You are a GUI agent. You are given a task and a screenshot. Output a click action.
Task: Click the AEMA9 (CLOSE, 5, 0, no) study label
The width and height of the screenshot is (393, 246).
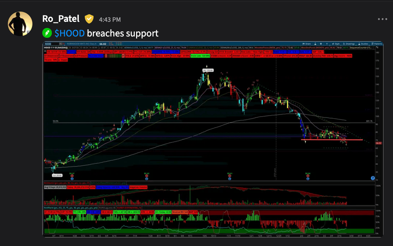[135, 48]
